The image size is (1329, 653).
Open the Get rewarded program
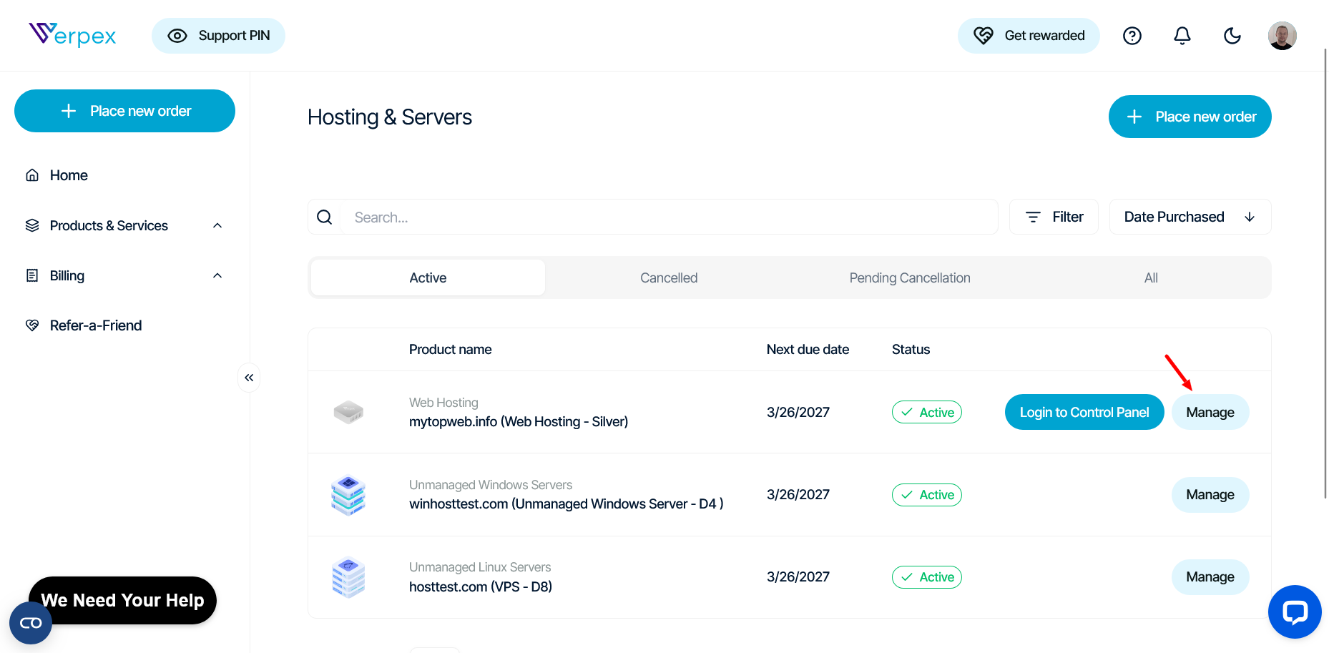pos(1029,36)
